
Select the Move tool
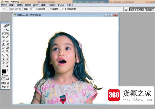click(7, 30)
